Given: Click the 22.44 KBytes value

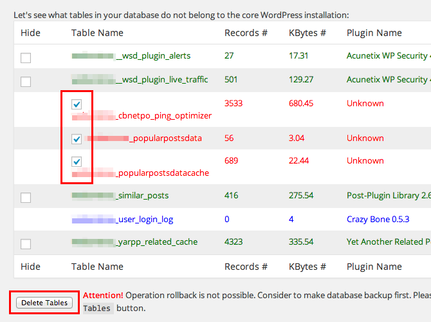Looking at the screenshot, I should click(x=298, y=160).
